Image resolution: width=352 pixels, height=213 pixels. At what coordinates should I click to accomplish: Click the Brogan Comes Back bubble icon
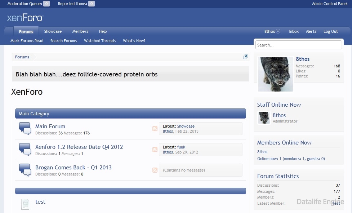[x=25, y=170]
